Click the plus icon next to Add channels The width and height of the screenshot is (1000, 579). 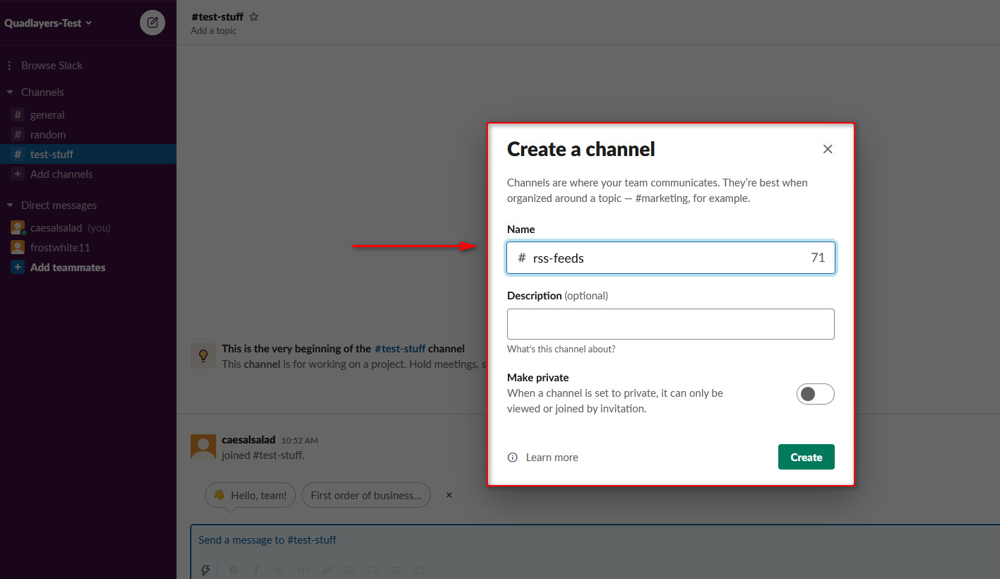point(18,174)
